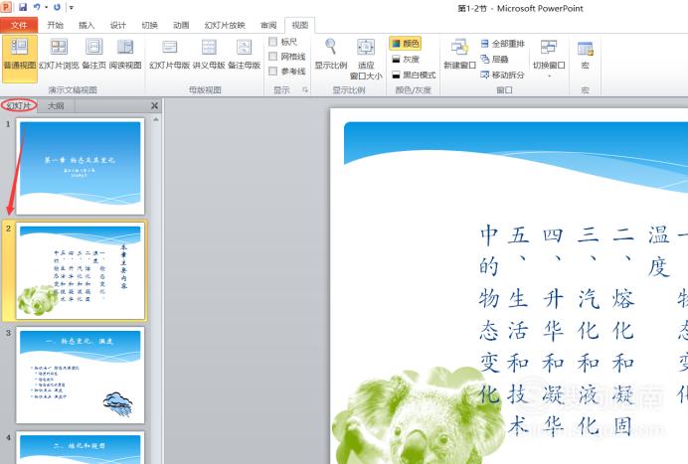Click the text column 三、汽化和液化
This screenshot has height=464, width=688.
click(588, 331)
